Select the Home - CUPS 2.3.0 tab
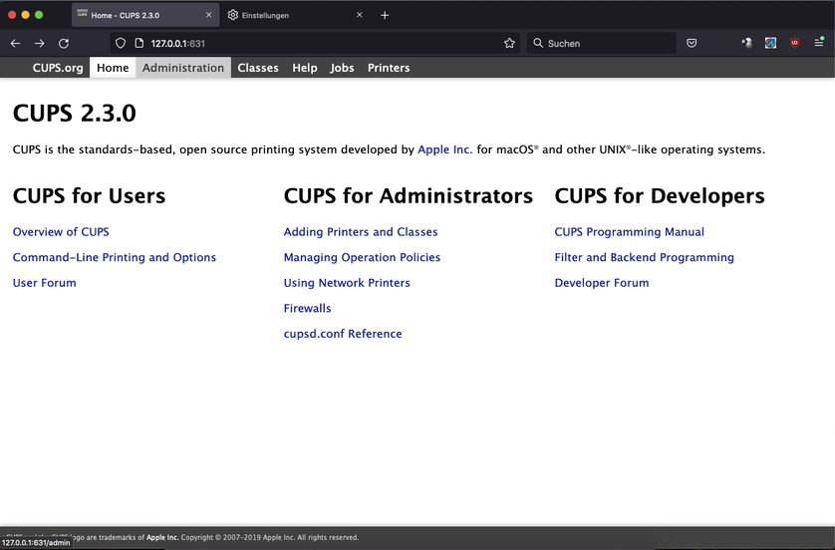The height and width of the screenshot is (550, 835). click(144, 15)
